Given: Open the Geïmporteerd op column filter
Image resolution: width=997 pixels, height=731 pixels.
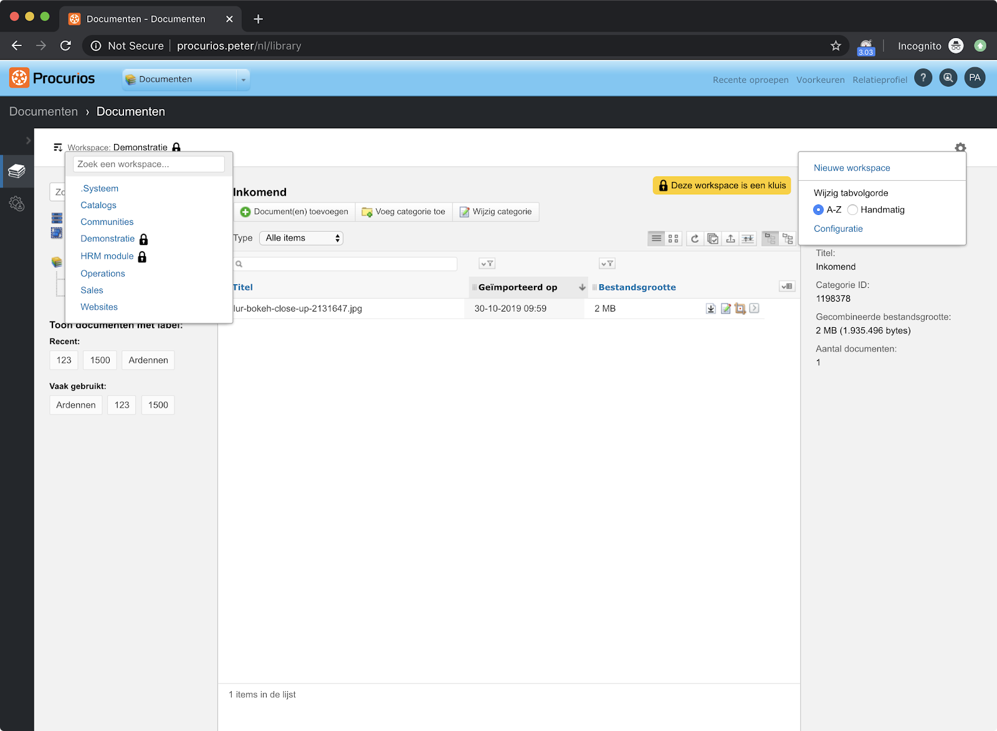Looking at the screenshot, I should click(487, 264).
